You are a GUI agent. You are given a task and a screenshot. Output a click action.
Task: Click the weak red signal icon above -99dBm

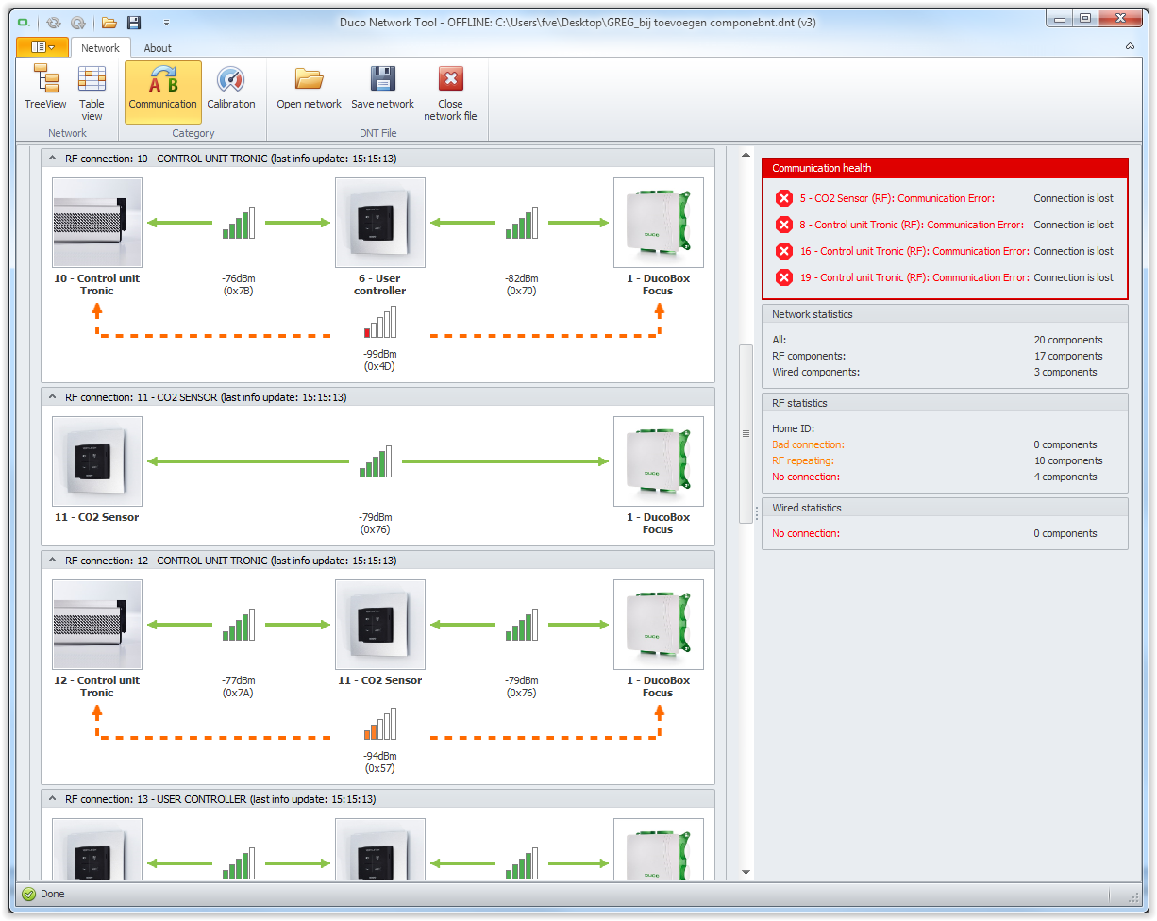click(x=380, y=322)
